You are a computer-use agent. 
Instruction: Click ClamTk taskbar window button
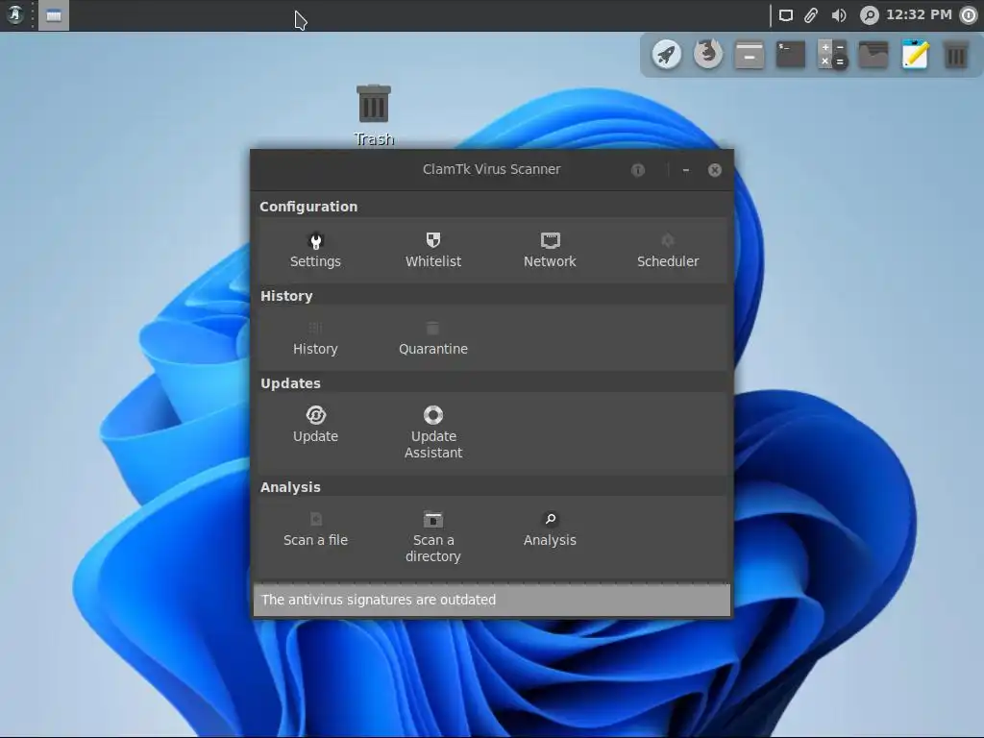(54, 15)
